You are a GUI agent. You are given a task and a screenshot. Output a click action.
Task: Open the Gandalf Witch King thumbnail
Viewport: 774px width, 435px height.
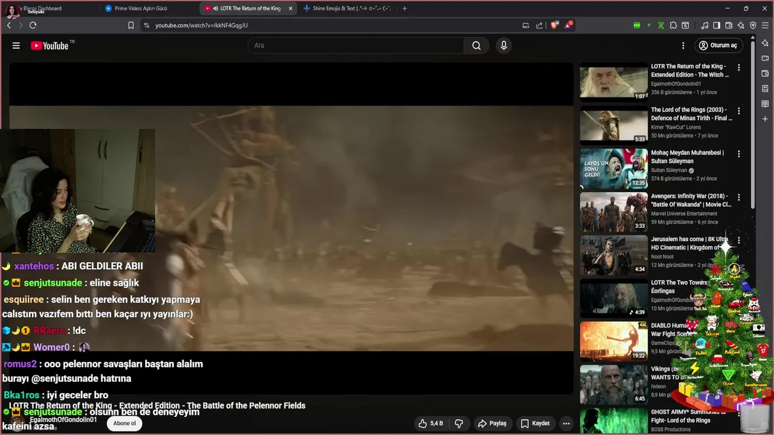[614, 82]
